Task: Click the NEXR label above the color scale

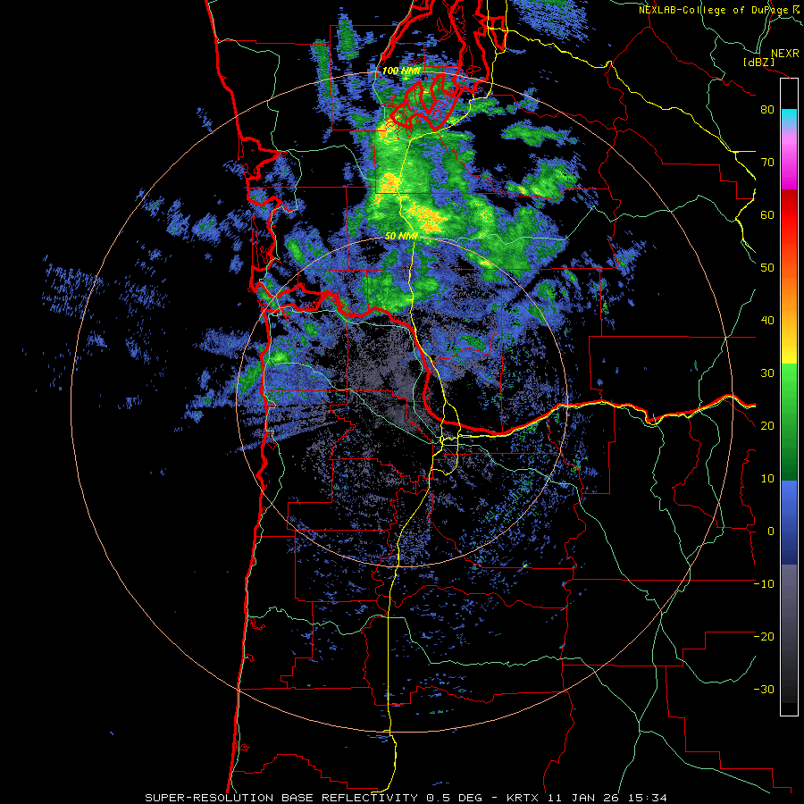Action: [785, 54]
